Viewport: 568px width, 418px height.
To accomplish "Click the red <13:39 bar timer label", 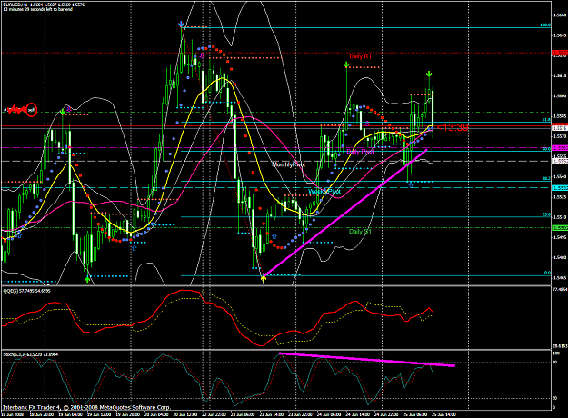I will coord(453,127).
